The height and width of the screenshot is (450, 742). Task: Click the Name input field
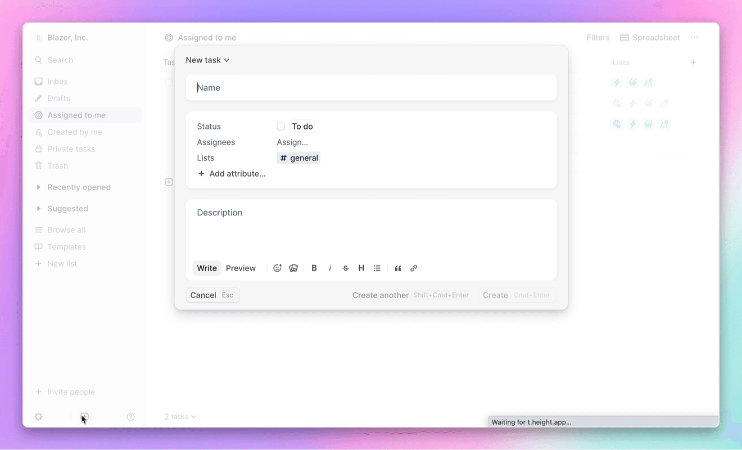(x=371, y=87)
